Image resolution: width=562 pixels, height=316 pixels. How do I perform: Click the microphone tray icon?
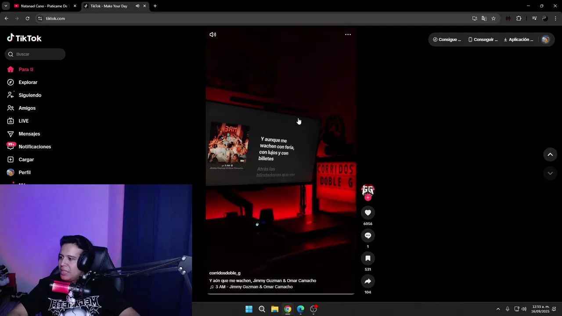[x=508, y=309]
